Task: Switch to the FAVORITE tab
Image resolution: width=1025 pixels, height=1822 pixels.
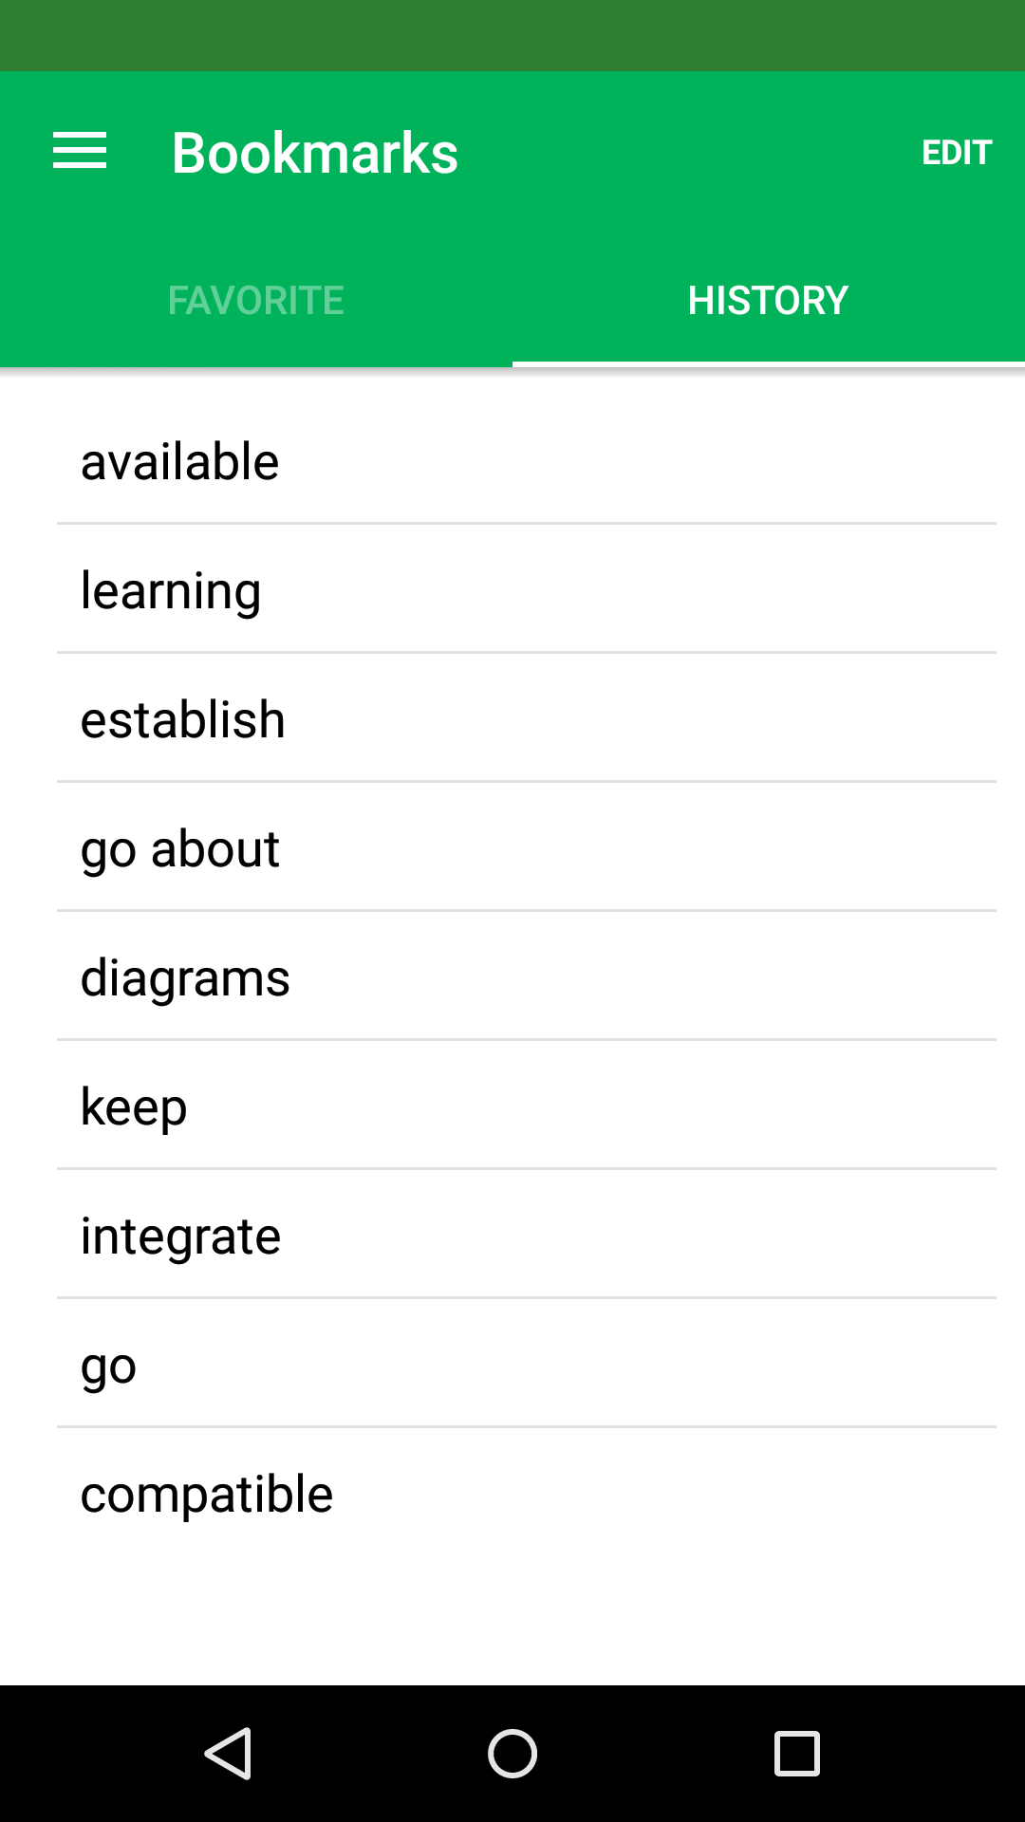Action: tap(256, 299)
